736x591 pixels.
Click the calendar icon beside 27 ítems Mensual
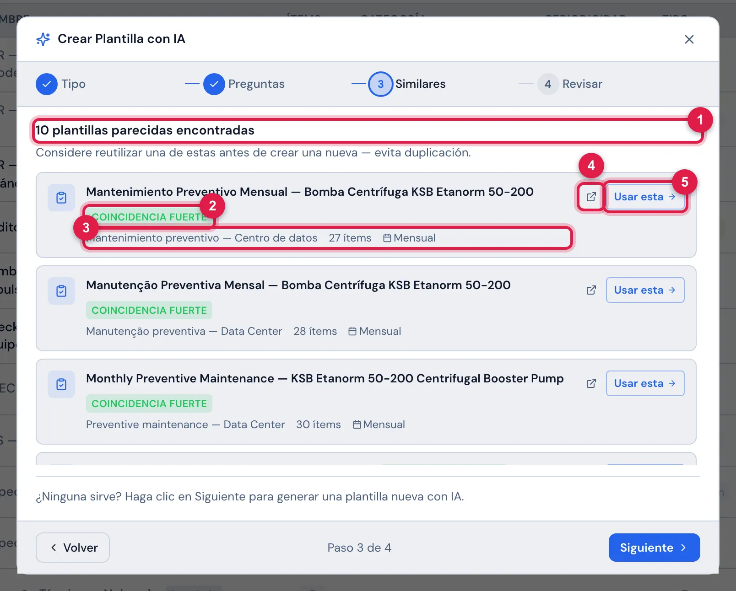[387, 238]
